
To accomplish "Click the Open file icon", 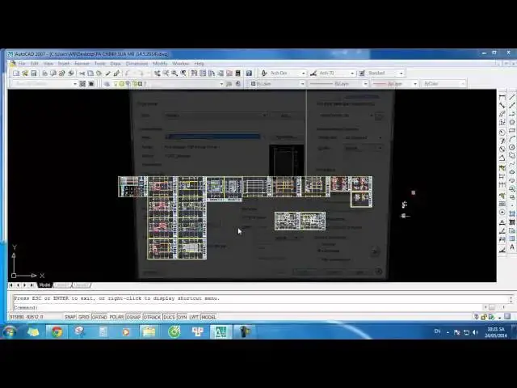I will pos(25,74).
